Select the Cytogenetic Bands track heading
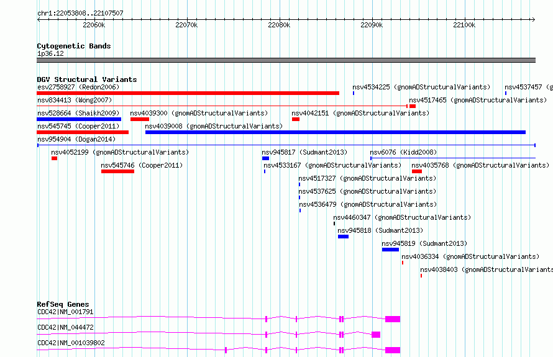Image resolution: width=553 pixels, height=357 pixels. (74, 46)
